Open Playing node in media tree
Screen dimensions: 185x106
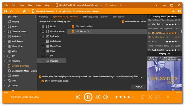tap(15, 22)
